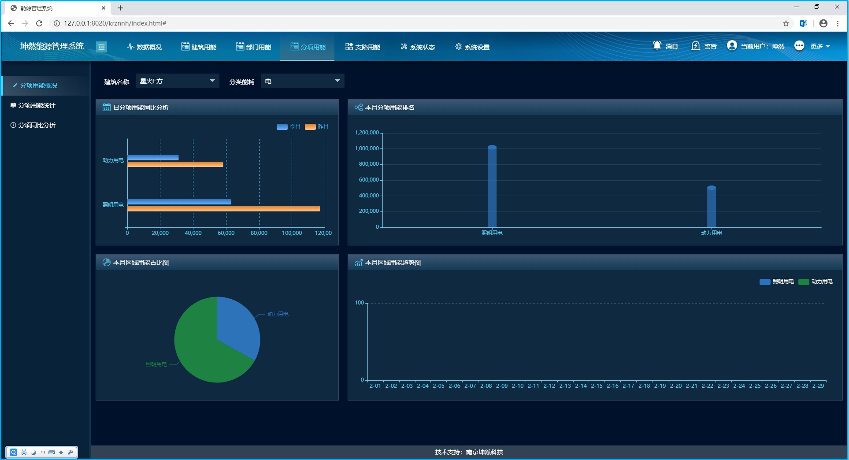Open 分项同比分析 in the sidebar
The image size is (849, 460).
(37, 125)
